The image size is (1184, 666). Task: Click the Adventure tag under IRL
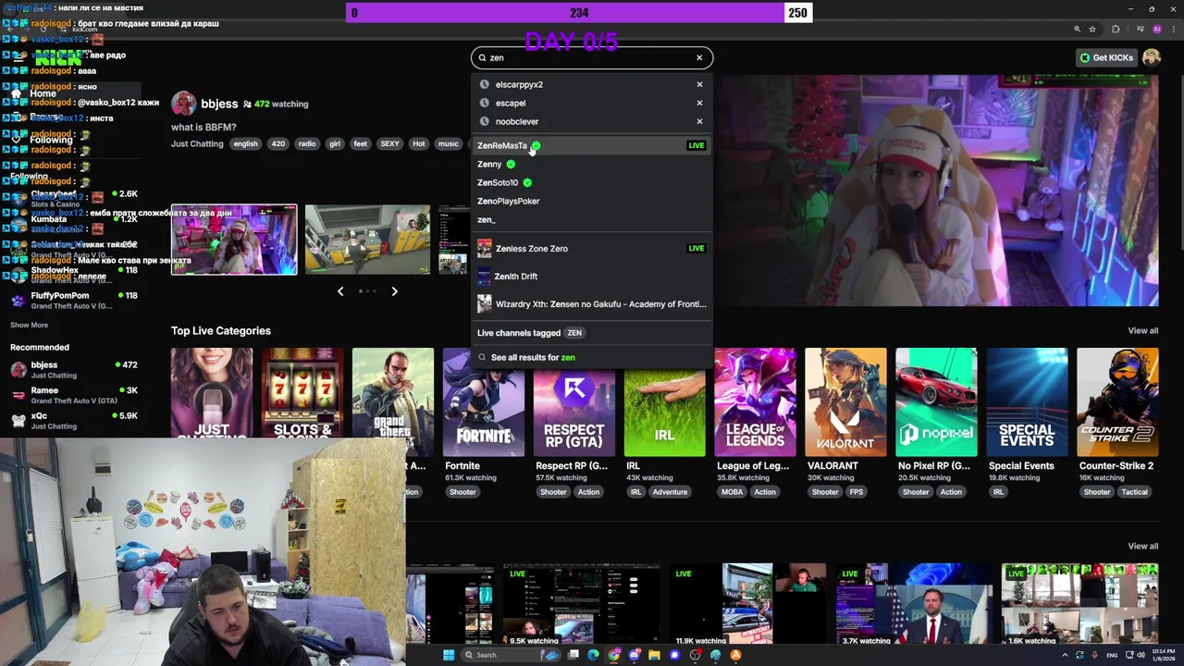pyautogui.click(x=670, y=492)
